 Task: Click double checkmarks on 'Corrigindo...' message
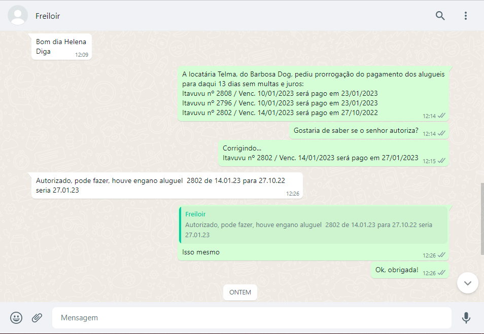point(441,161)
